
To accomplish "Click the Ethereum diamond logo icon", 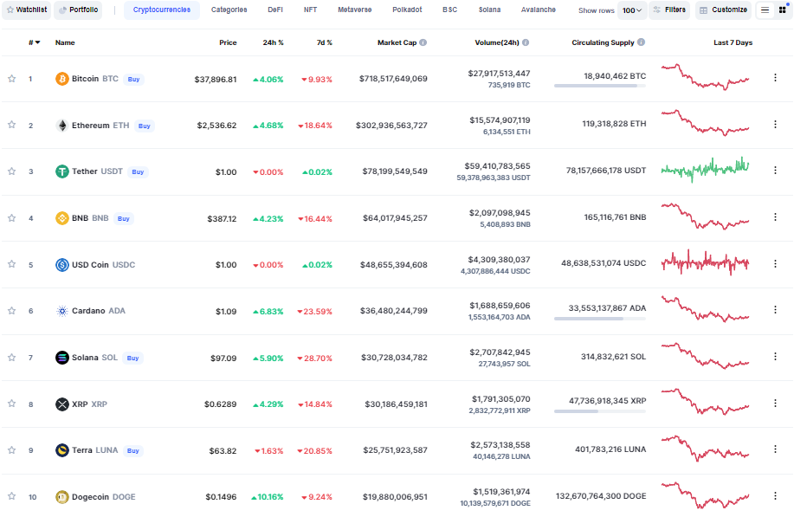I will (x=61, y=125).
